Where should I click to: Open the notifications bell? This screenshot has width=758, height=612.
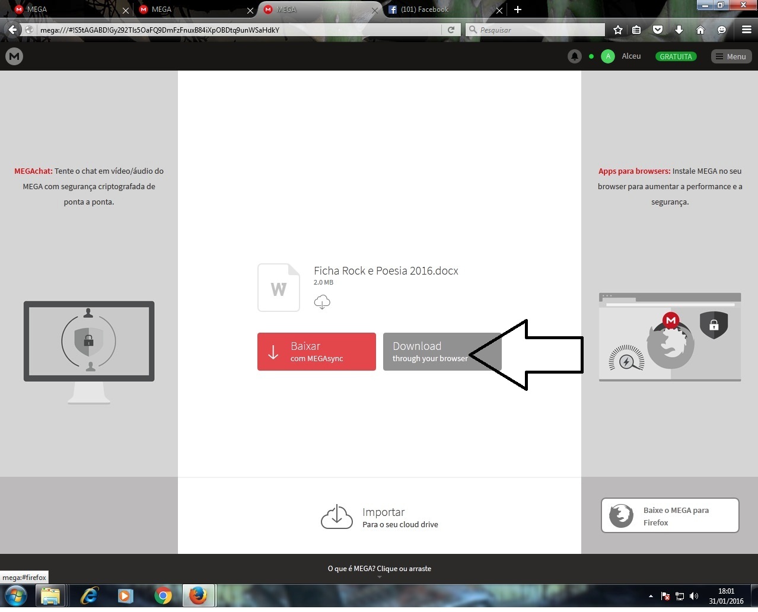click(x=574, y=56)
